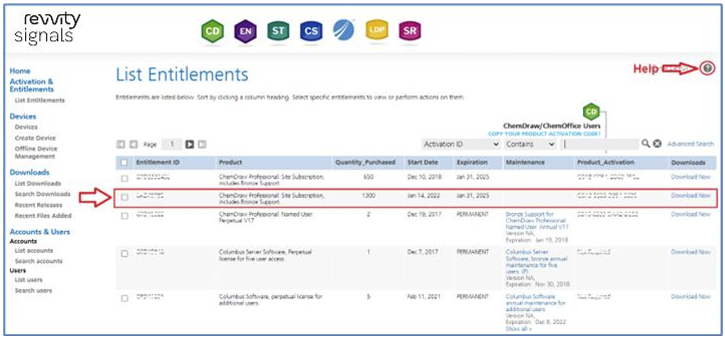Sort by Quantity_Purchased column
Viewport: 725px width, 339px height.
pyautogui.click(x=365, y=162)
